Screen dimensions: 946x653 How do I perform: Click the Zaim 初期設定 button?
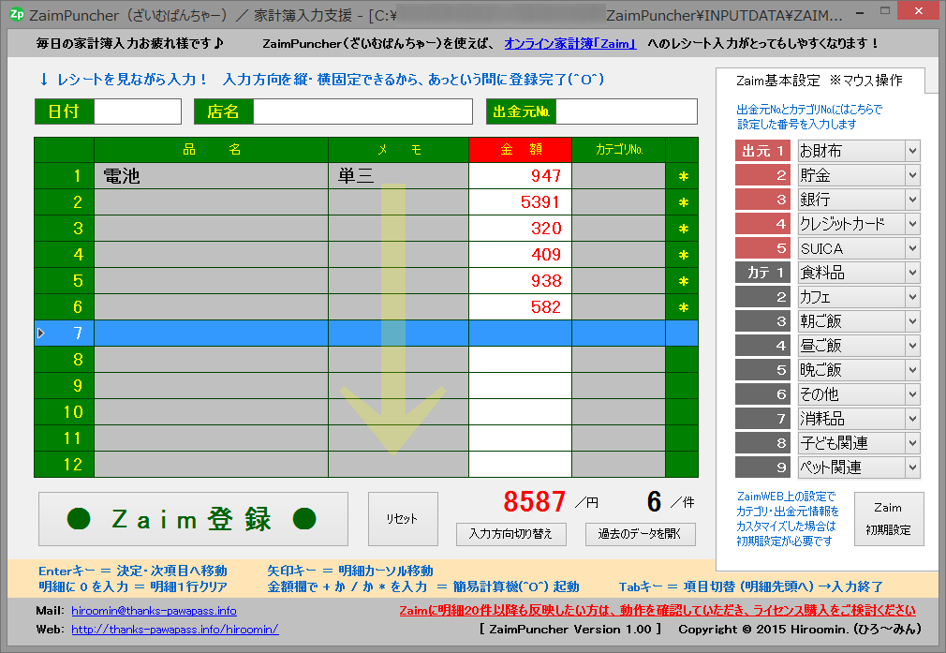tap(889, 519)
